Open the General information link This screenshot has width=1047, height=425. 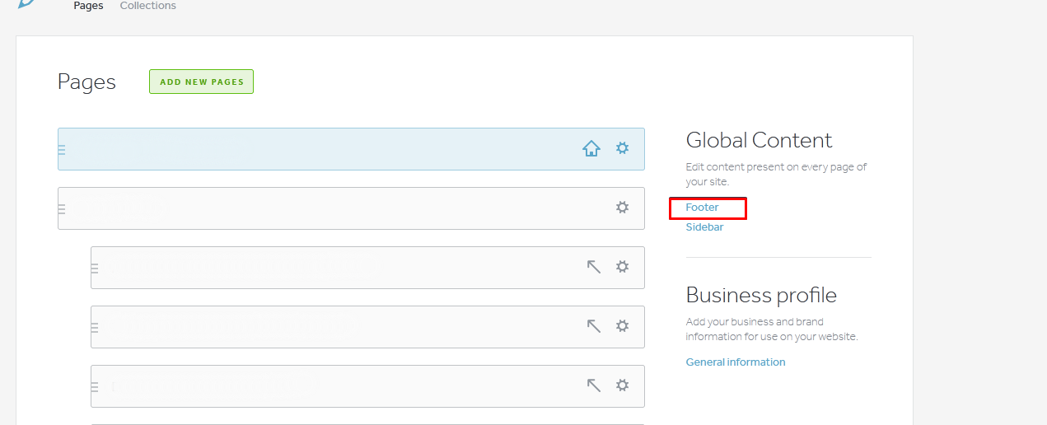736,362
